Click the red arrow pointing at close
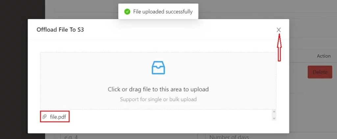Image resolution: width=337 pixels, height=139 pixels. tap(279, 48)
